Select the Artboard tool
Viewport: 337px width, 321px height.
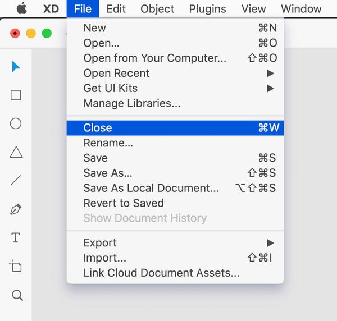pos(16,266)
